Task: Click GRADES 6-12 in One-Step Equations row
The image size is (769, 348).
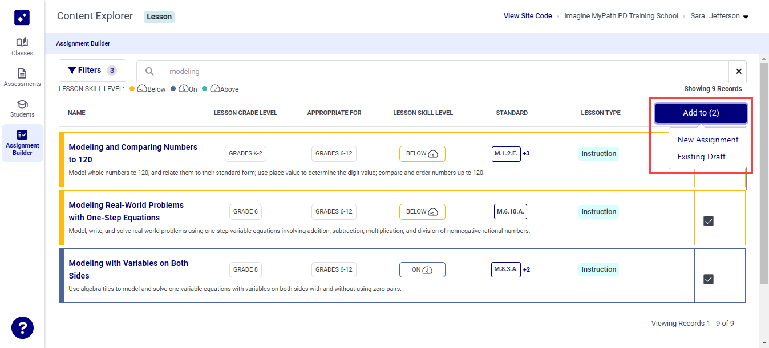Action: click(x=334, y=212)
